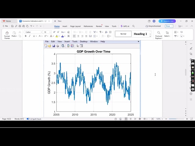195x146 pixels.
Task: Open the View ribbon tab
Action: [x=107, y=26]
